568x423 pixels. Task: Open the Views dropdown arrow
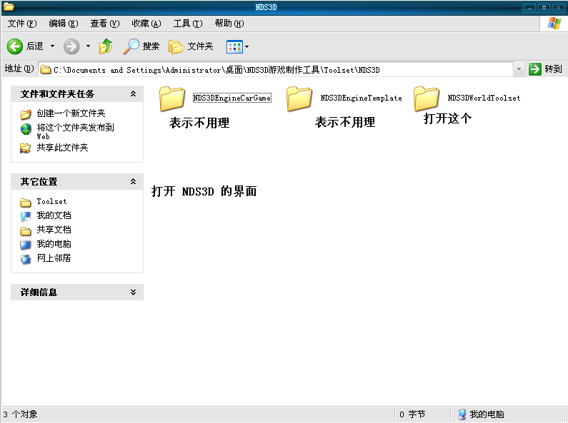point(246,46)
